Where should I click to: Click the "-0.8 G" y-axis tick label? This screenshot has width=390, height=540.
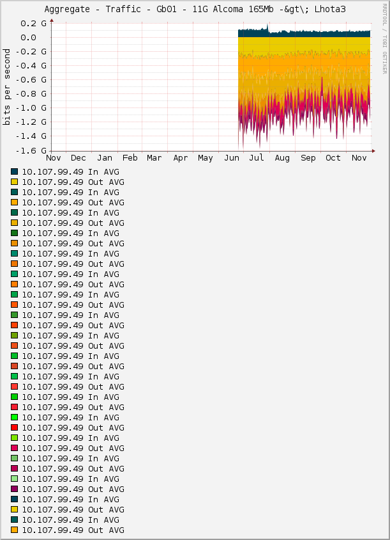[31, 93]
